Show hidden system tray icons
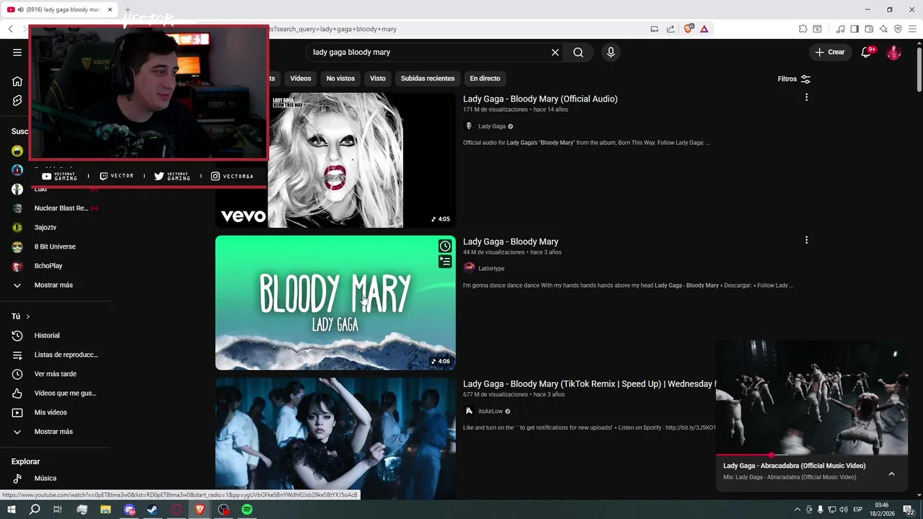Image resolution: width=923 pixels, height=519 pixels. (x=797, y=510)
